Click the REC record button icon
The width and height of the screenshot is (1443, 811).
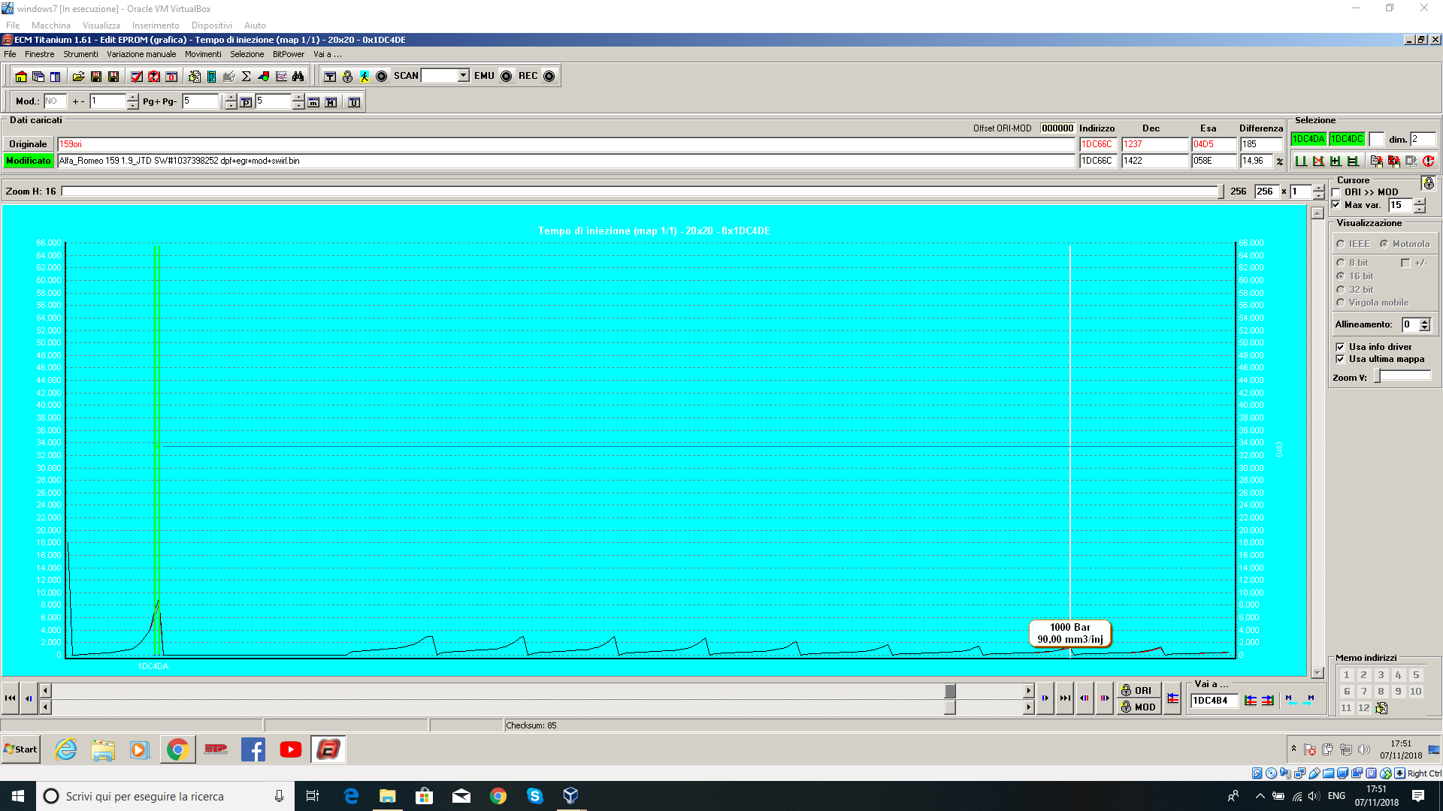coord(549,77)
